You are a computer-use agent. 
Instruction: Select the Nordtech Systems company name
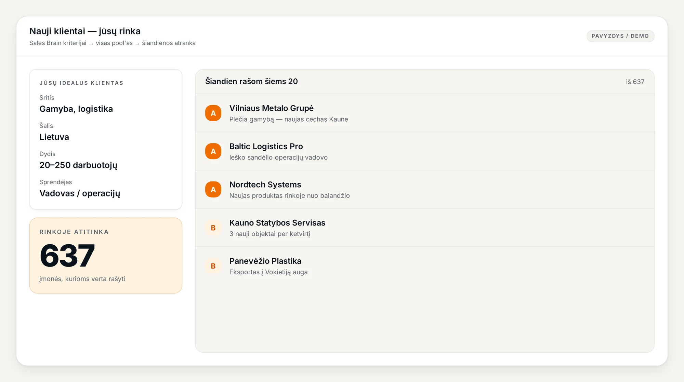[x=265, y=185]
